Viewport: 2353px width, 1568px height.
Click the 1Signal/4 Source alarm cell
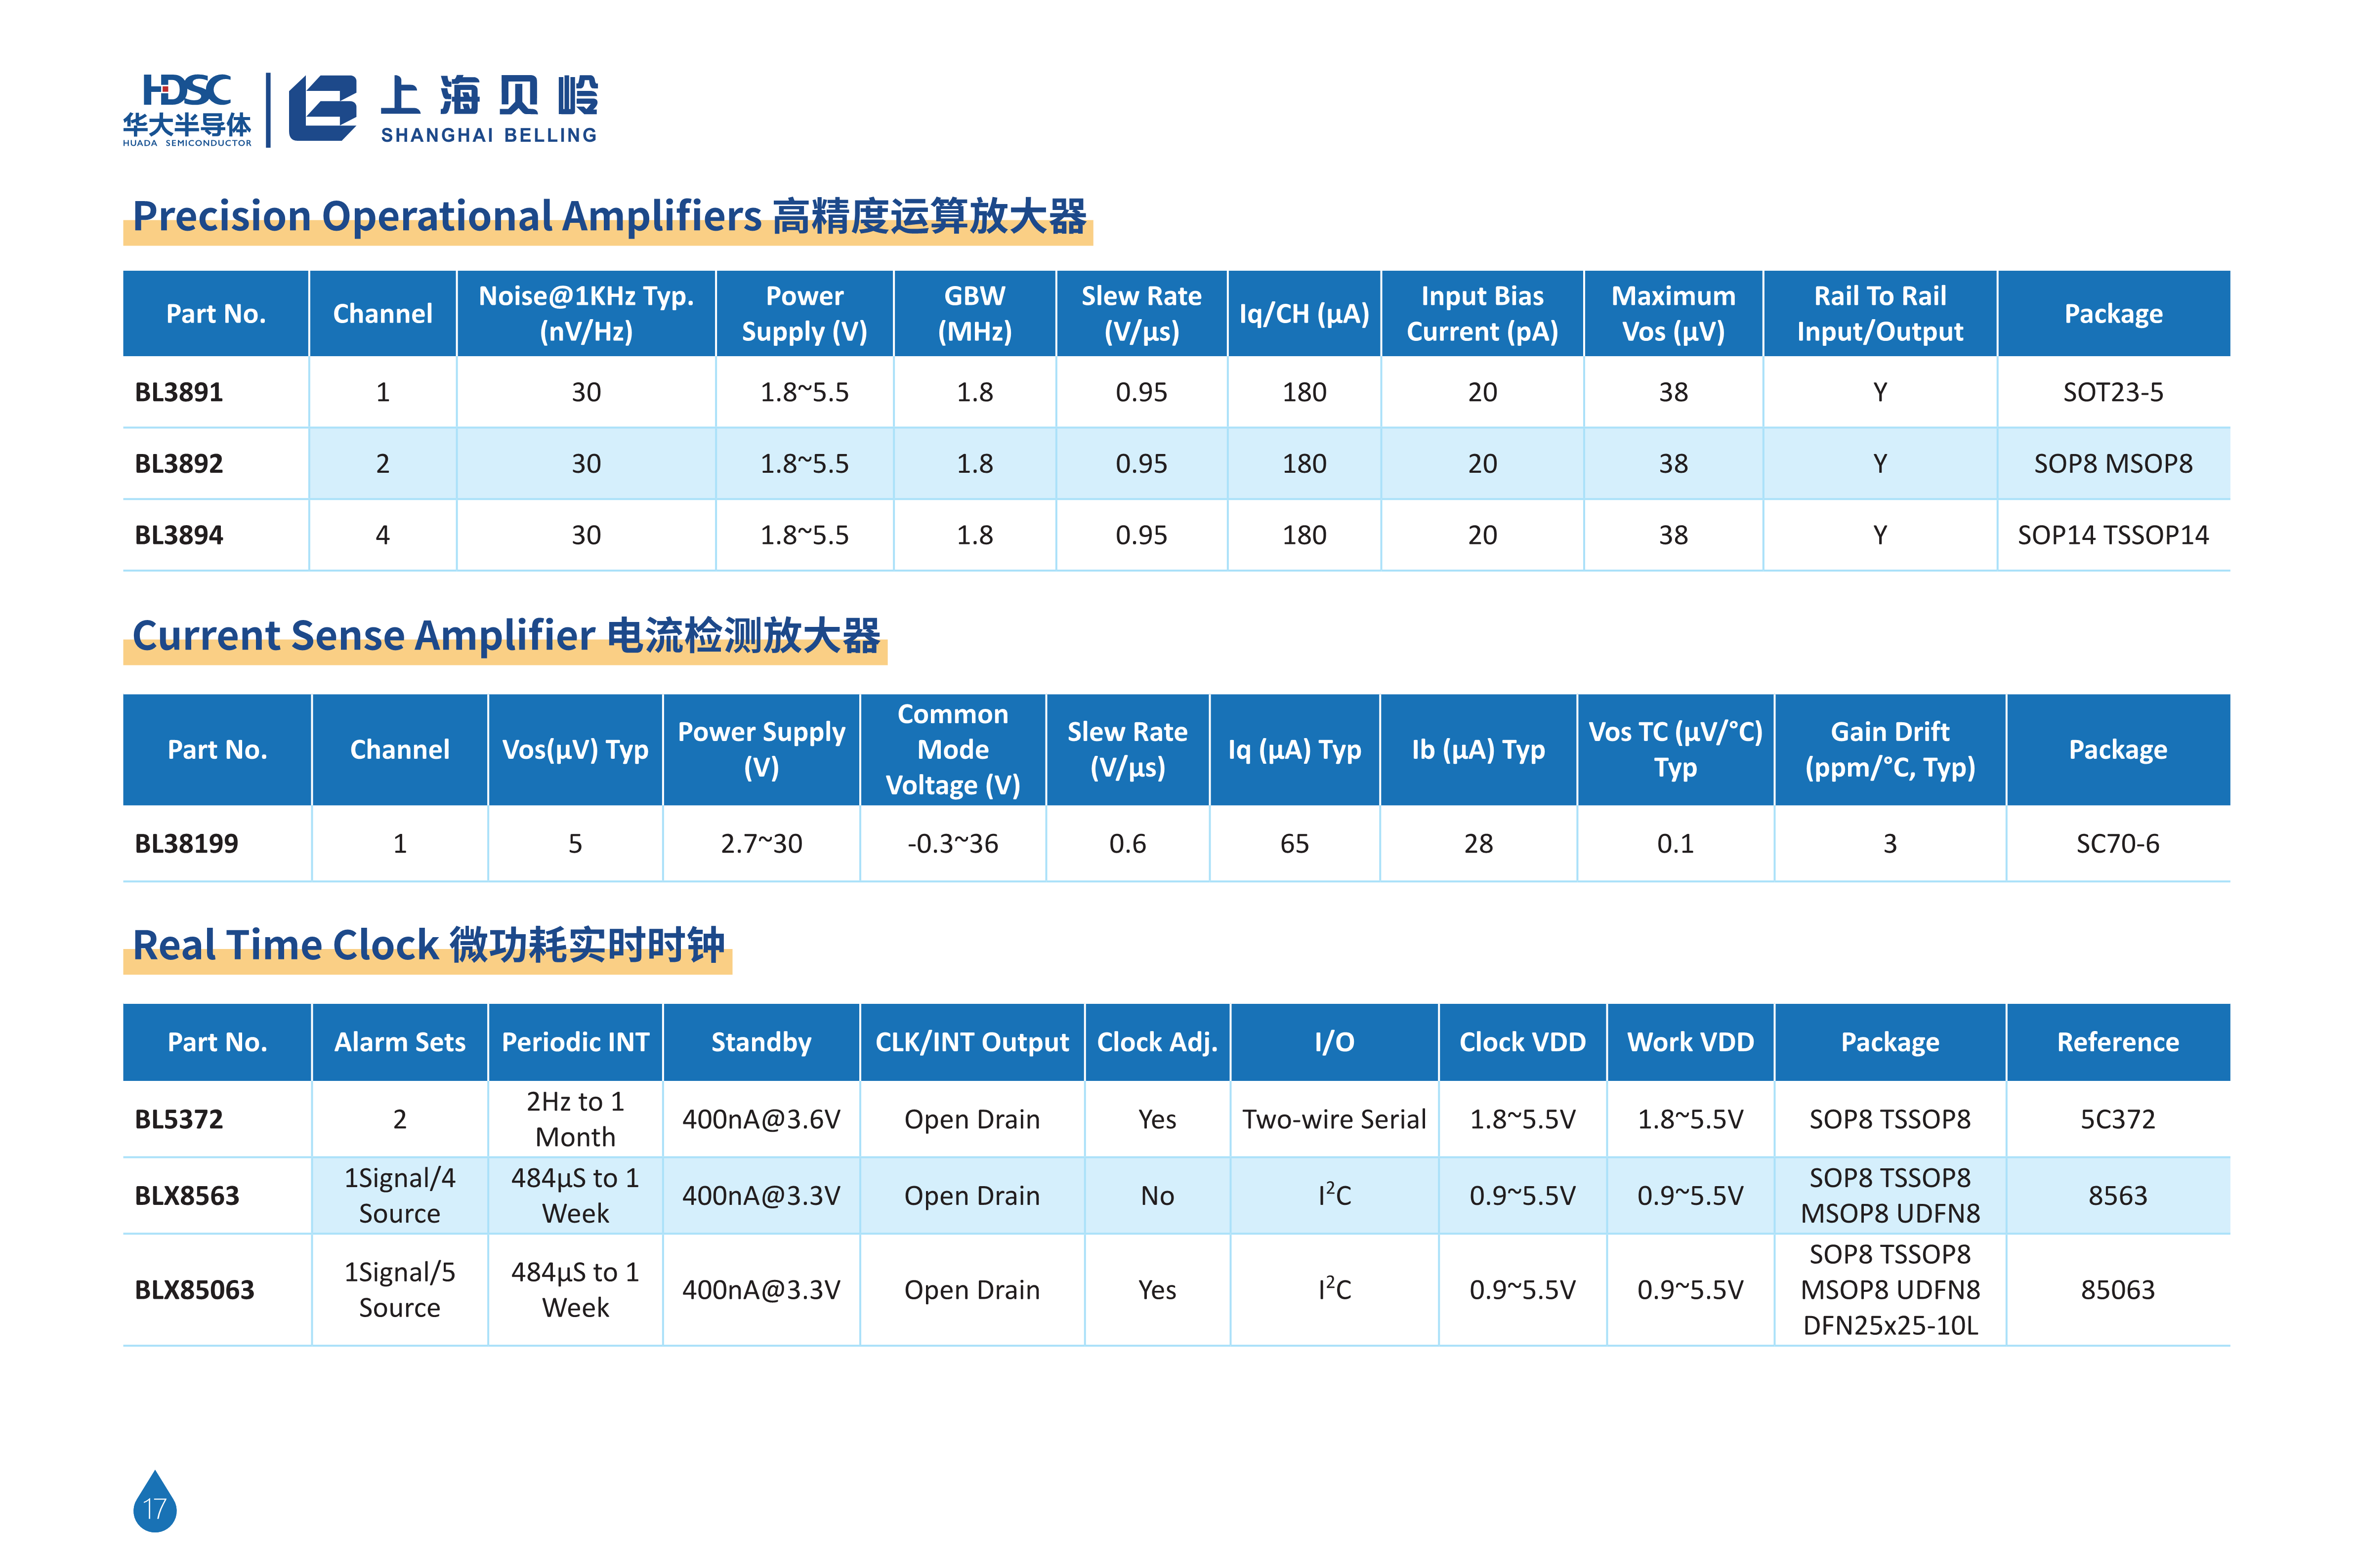[400, 1196]
